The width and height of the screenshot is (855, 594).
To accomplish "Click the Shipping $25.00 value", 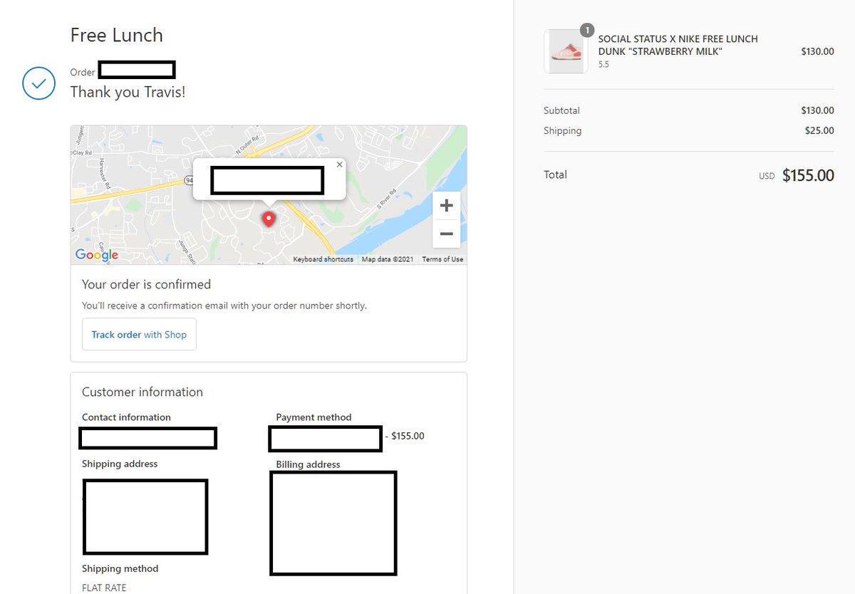I will [819, 130].
